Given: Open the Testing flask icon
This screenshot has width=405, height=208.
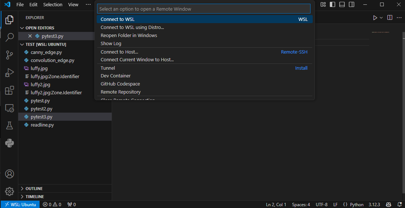Looking at the screenshot, I should (x=9, y=125).
